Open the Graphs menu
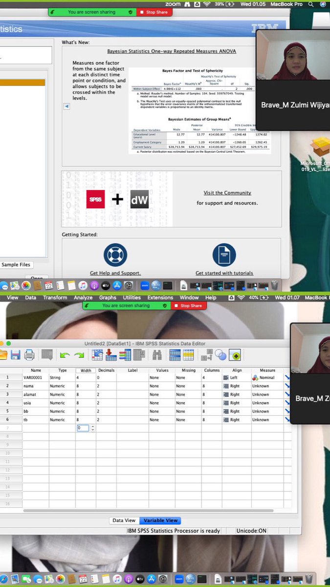 coord(108,297)
